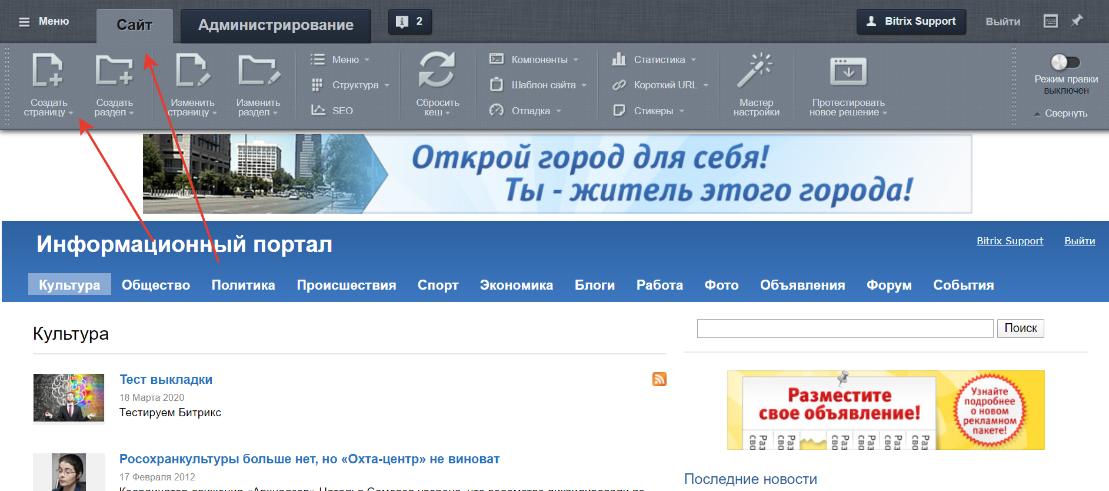Click the Изменить страницу pencil page icon
The width and height of the screenshot is (1109, 491).
(192, 70)
